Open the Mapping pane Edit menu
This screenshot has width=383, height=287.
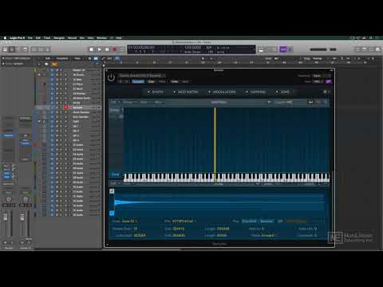[115, 102]
